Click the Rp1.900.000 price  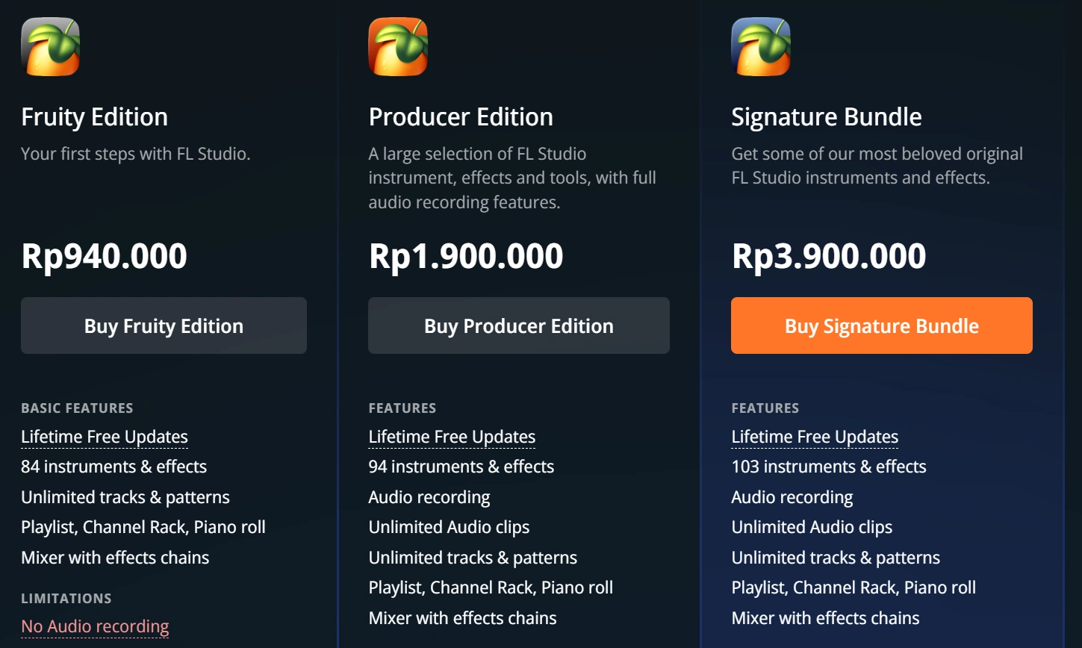(x=466, y=256)
